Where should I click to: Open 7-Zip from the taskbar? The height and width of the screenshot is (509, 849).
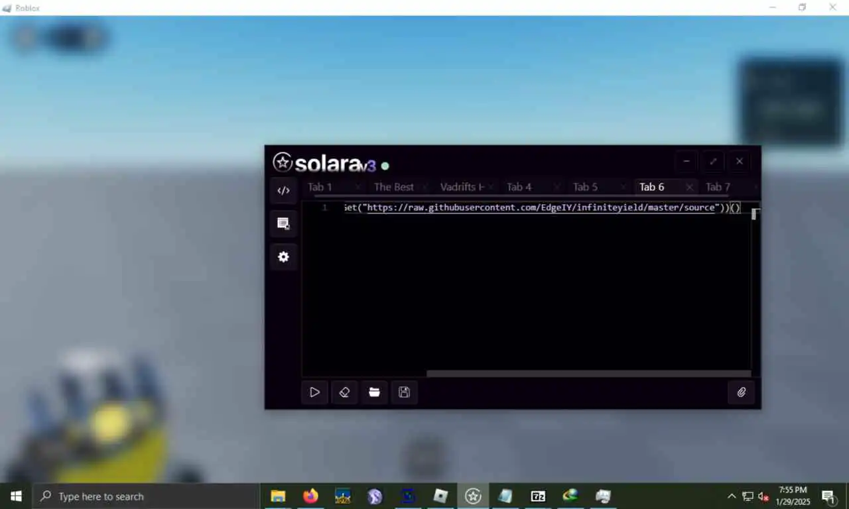pyautogui.click(x=538, y=496)
